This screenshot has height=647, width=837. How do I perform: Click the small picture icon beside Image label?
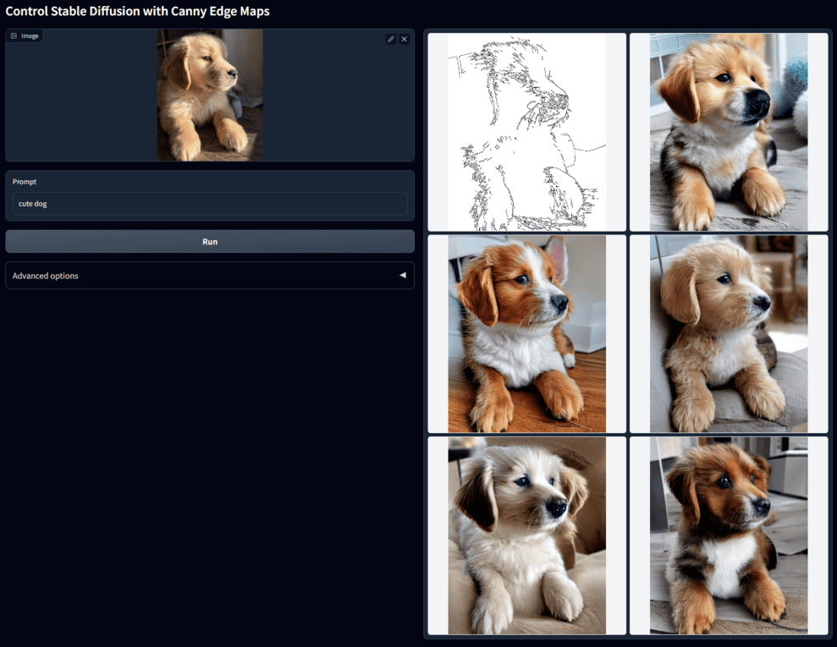pos(14,36)
